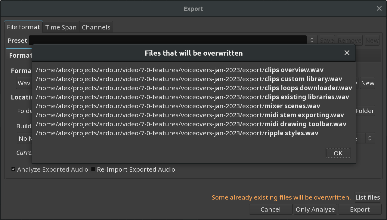The image size is (387, 220).
Task: Click the Save preset button
Action: coord(327,40)
